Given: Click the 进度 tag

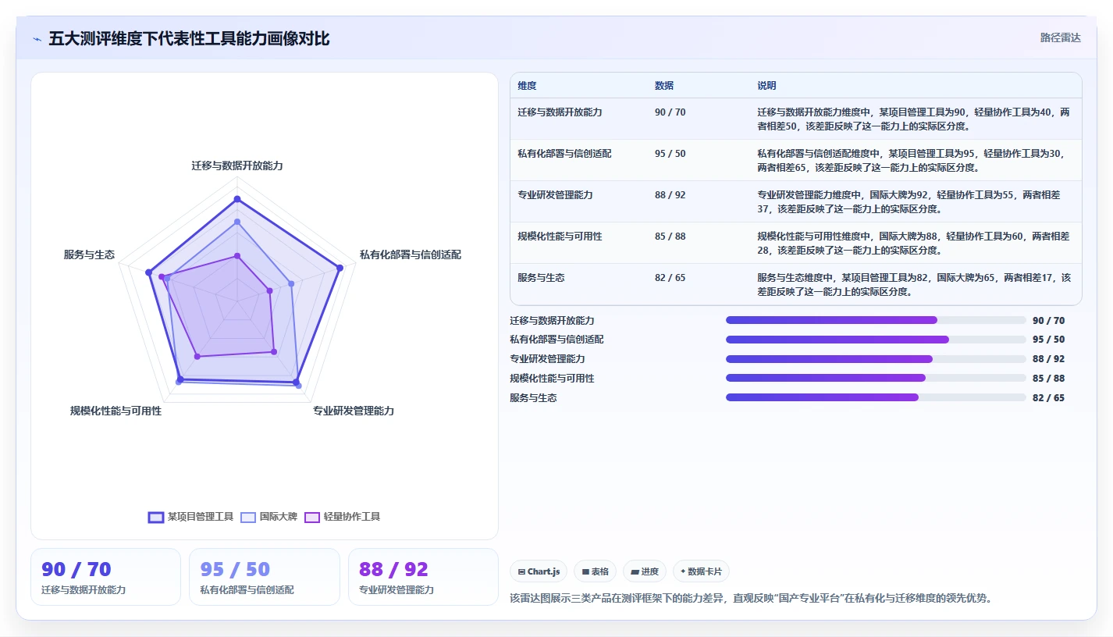Looking at the screenshot, I should point(645,571).
